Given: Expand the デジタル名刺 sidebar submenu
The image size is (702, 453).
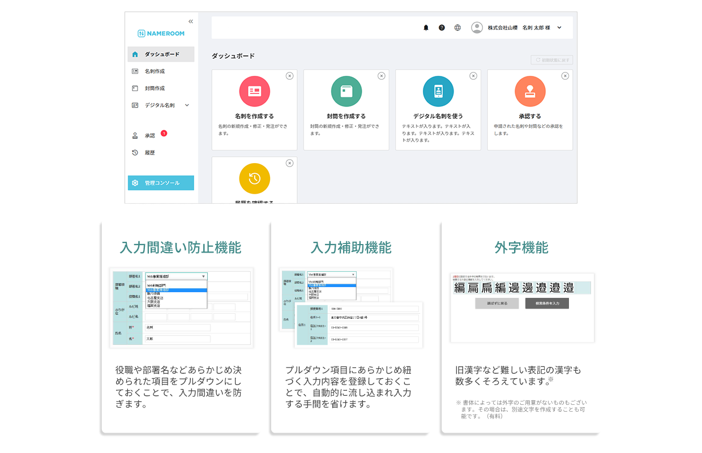Looking at the screenshot, I should point(187,105).
